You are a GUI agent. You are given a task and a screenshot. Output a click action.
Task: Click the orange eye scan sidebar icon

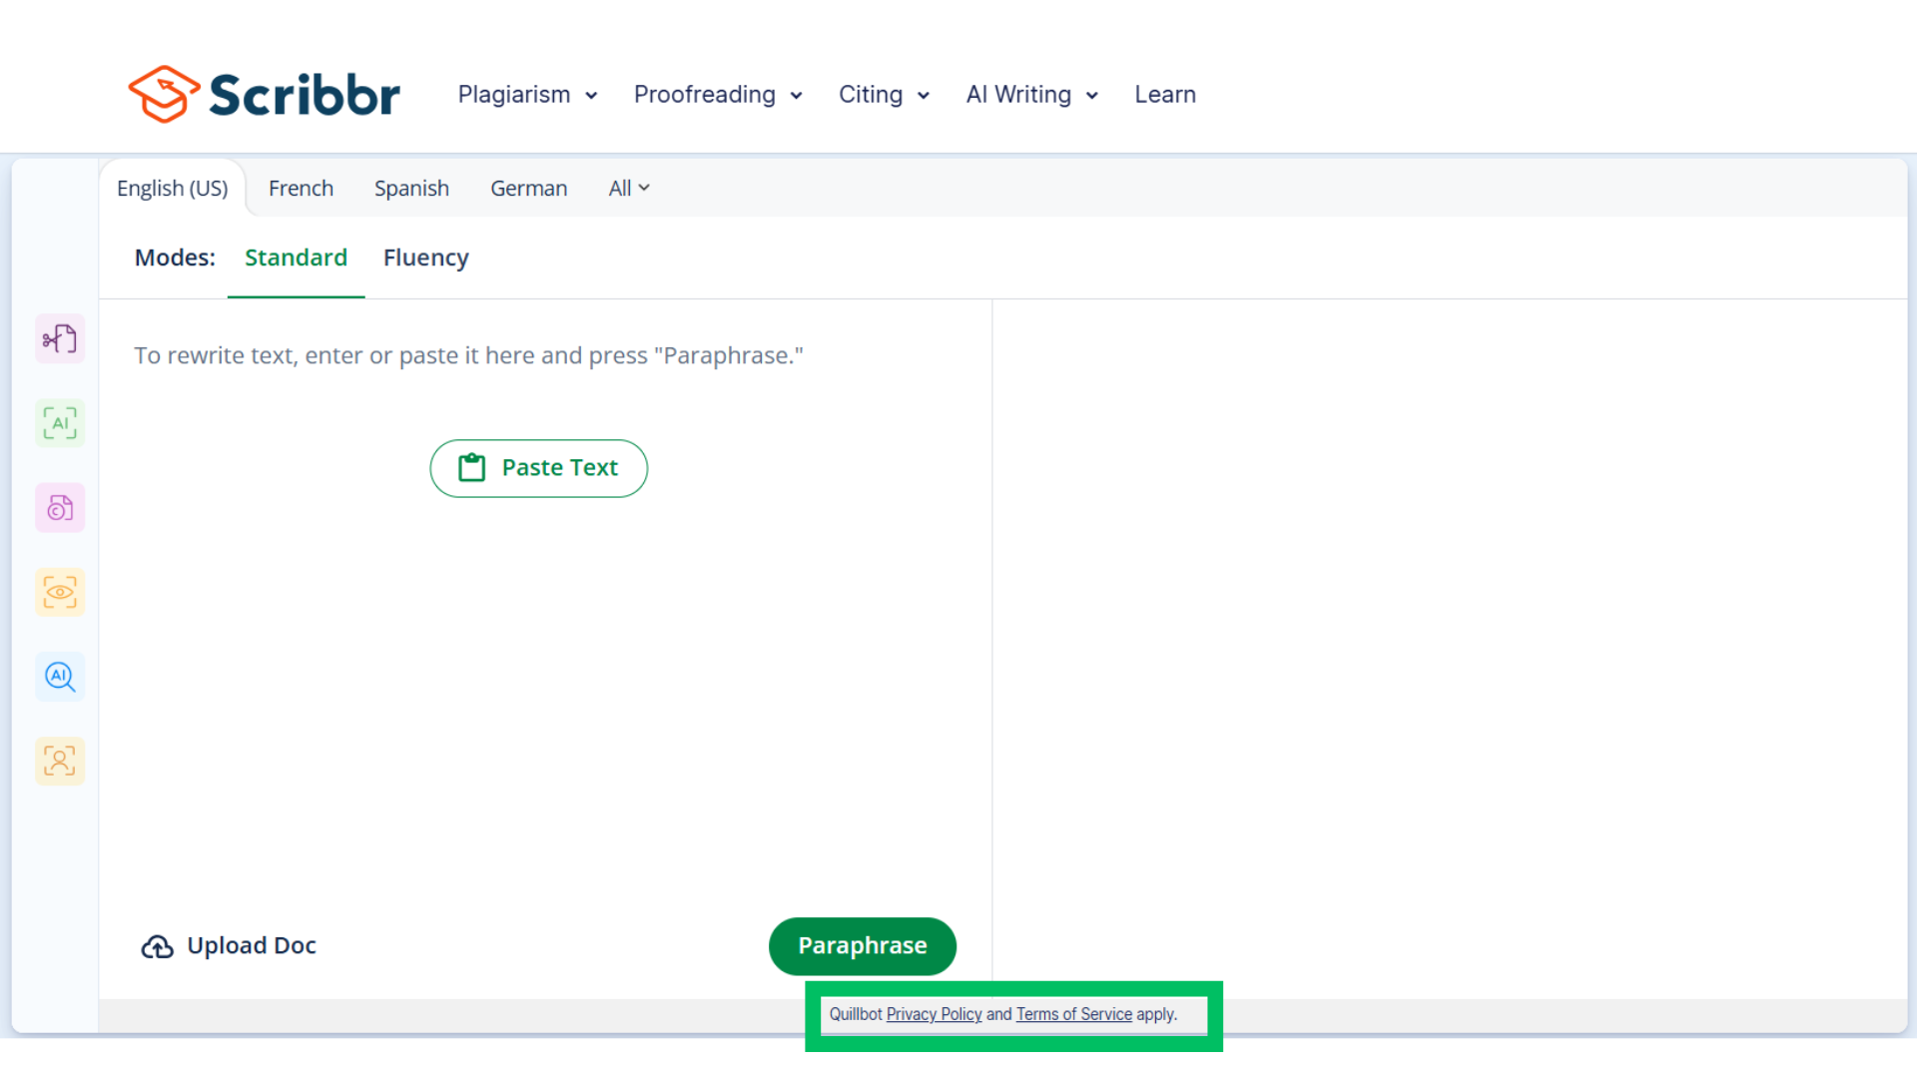(60, 593)
